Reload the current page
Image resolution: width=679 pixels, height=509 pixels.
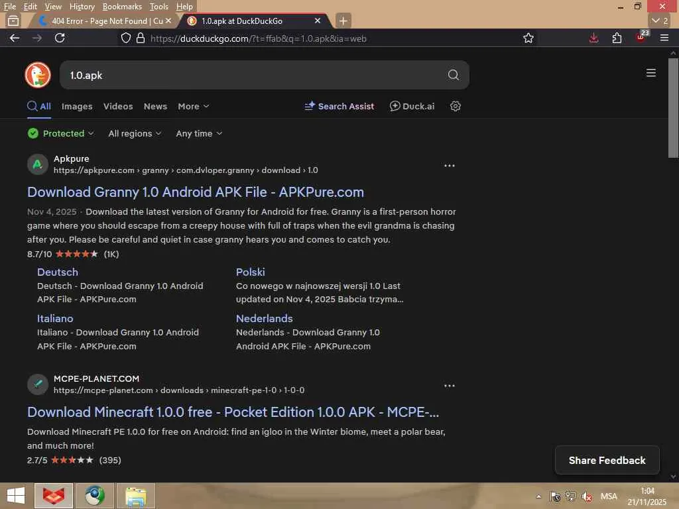[x=60, y=38]
